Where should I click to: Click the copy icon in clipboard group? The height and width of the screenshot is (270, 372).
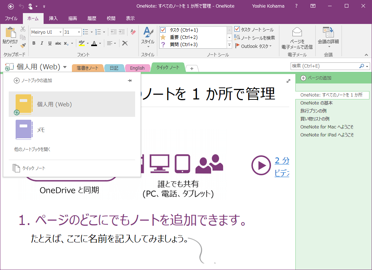[x=23, y=37]
